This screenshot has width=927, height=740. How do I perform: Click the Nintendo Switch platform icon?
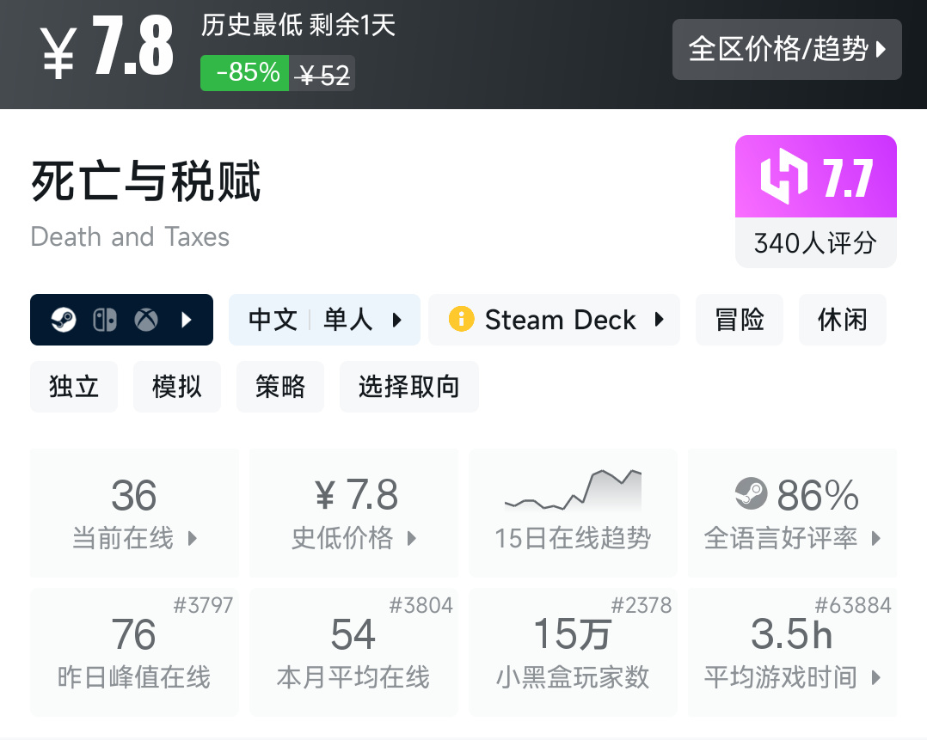(x=105, y=321)
